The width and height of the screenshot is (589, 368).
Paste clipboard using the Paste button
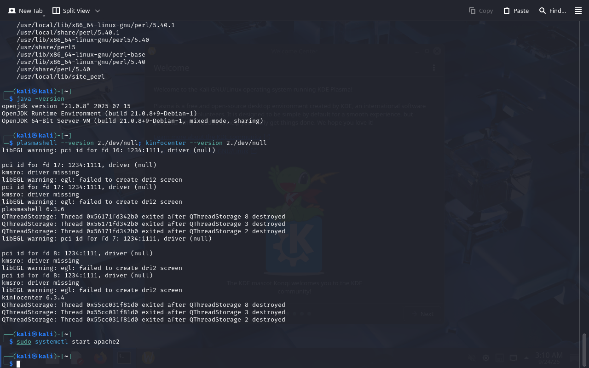(516, 11)
